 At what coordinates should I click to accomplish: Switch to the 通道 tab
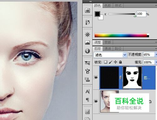tap(108, 49)
